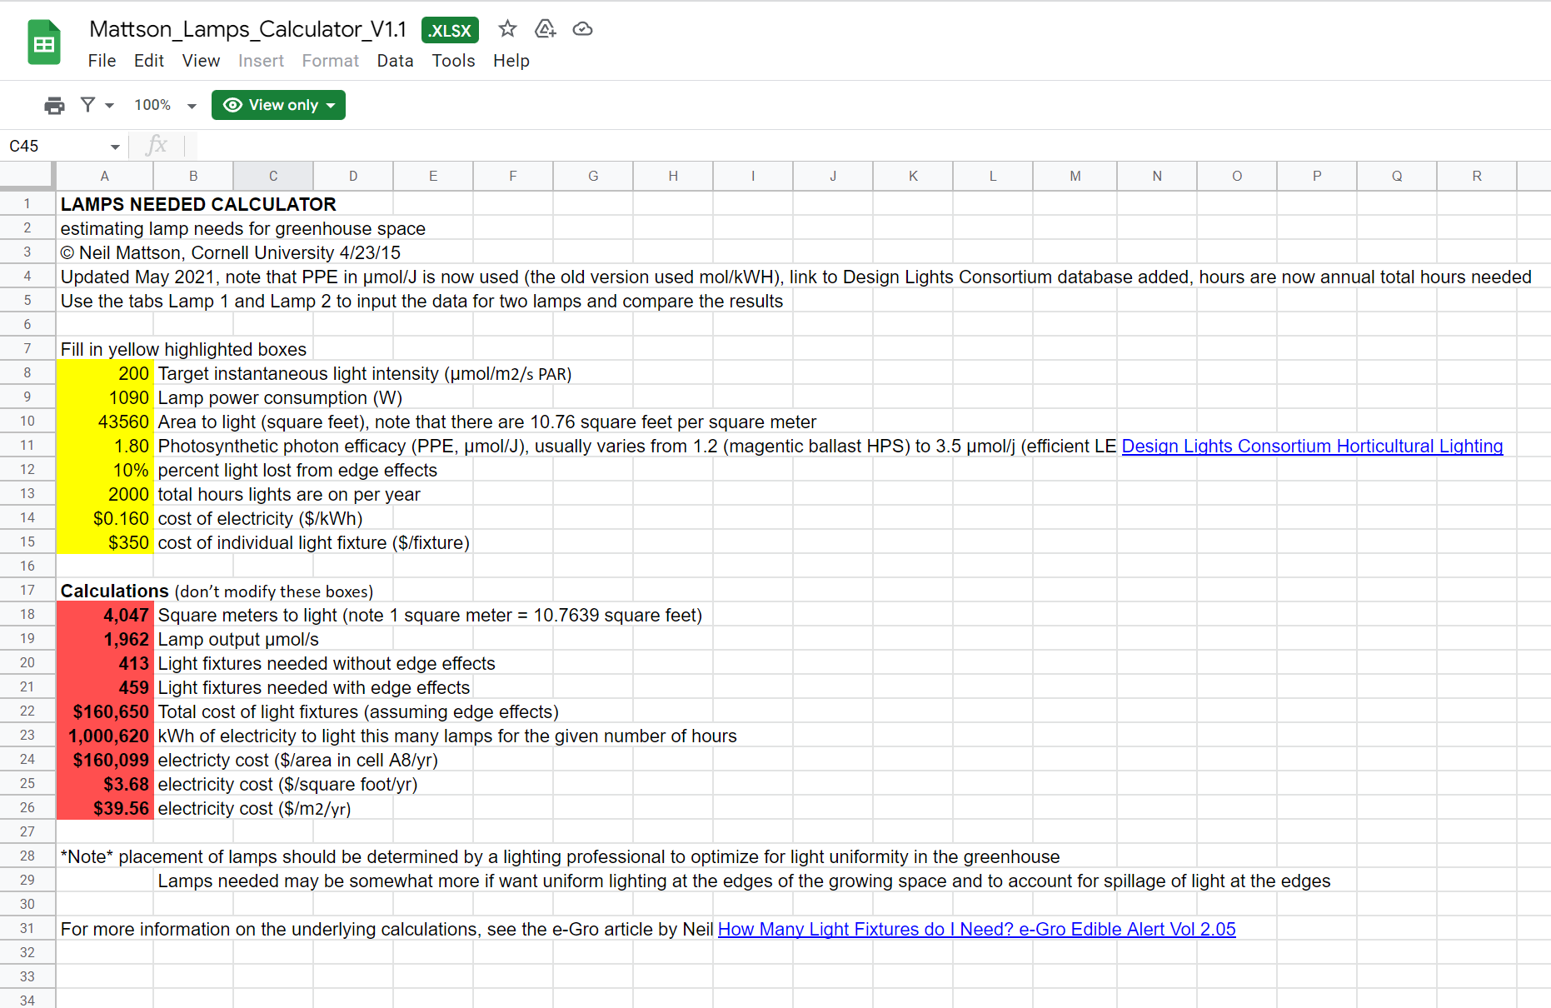Viewport: 1551px width, 1008px height.
Task: Click the .XLSX file format badge
Action: tap(450, 30)
